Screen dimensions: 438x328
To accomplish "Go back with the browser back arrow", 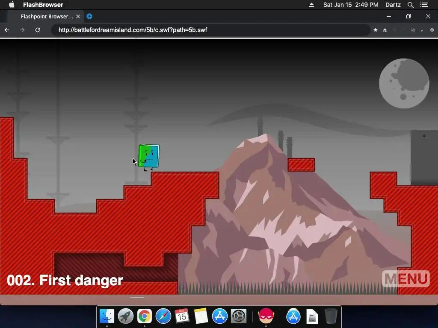I will point(7,30).
